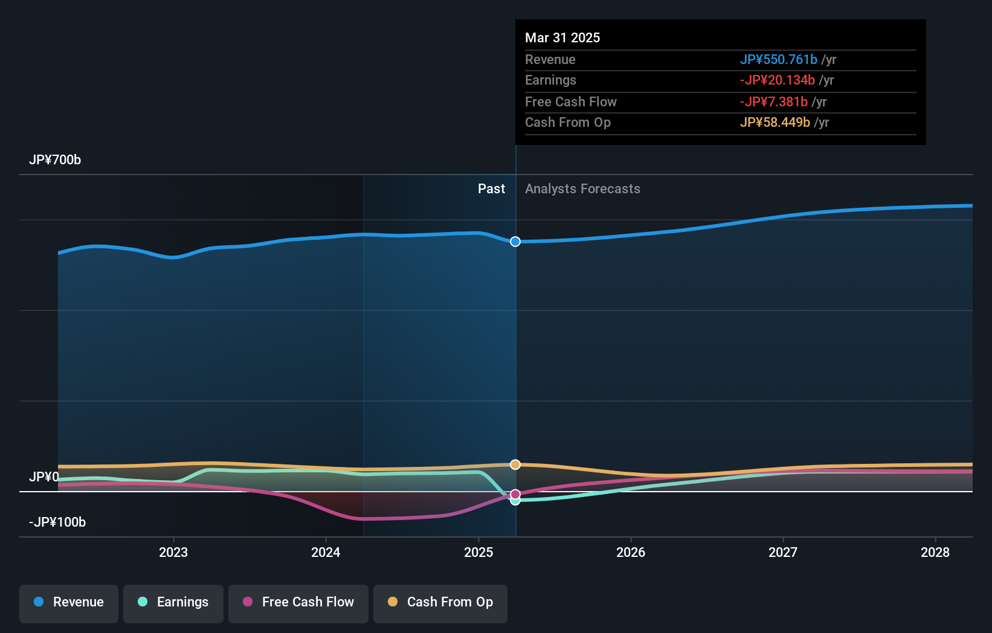992x633 pixels.
Task: Click the 2025 x-axis year label
Action: point(478,552)
